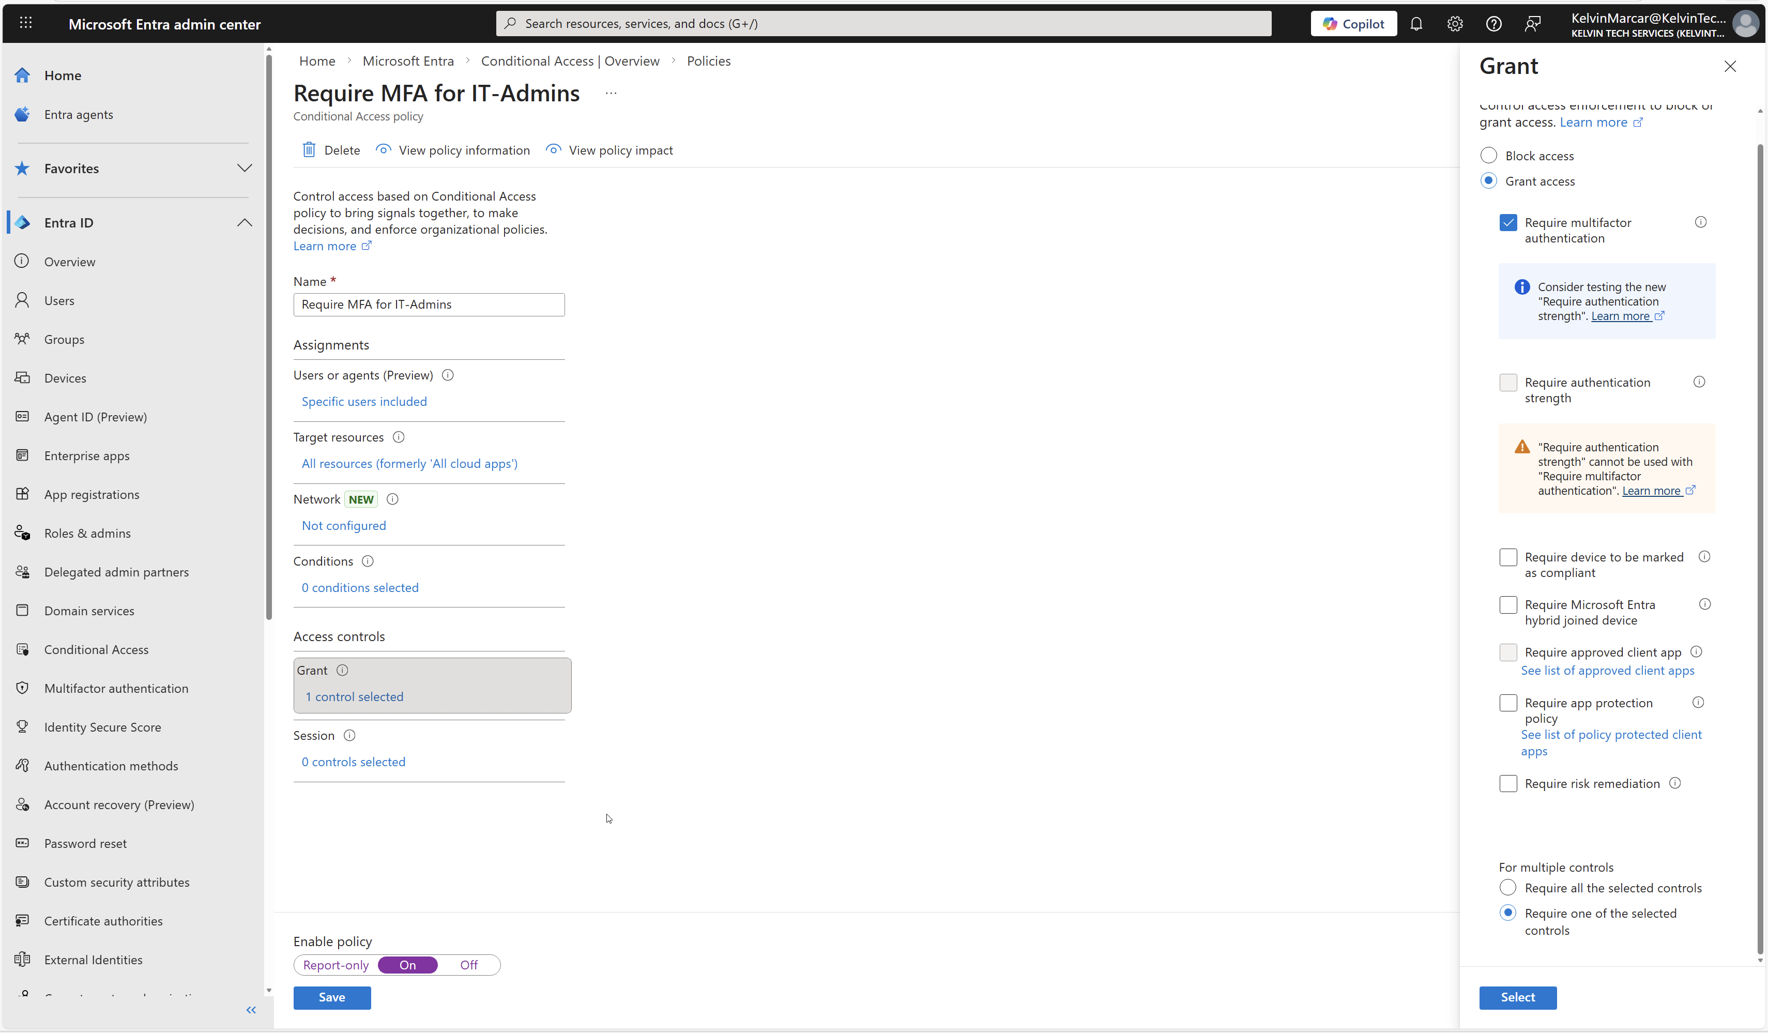Click the info icon next to Target resources
This screenshot has width=1768, height=1033.
(x=399, y=437)
